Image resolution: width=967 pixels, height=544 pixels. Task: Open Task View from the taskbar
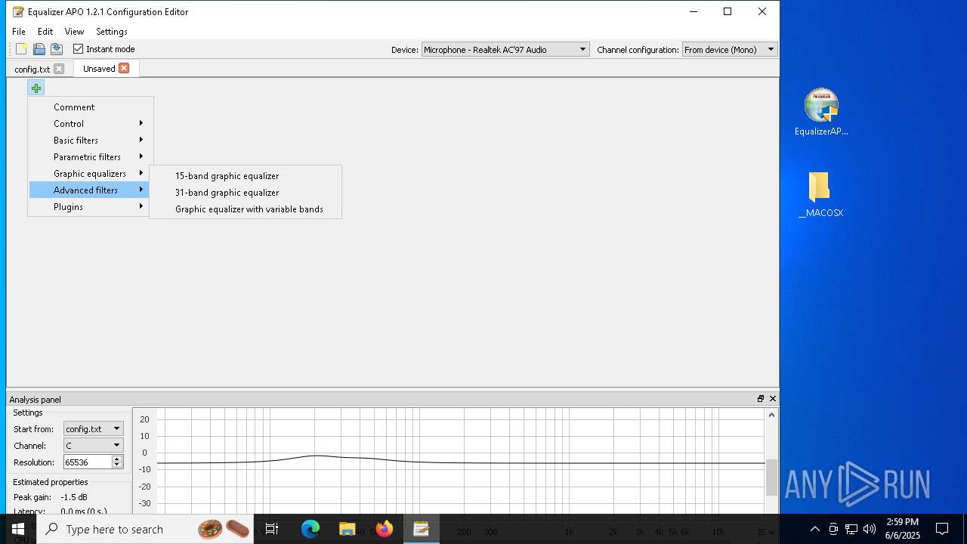point(272,529)
